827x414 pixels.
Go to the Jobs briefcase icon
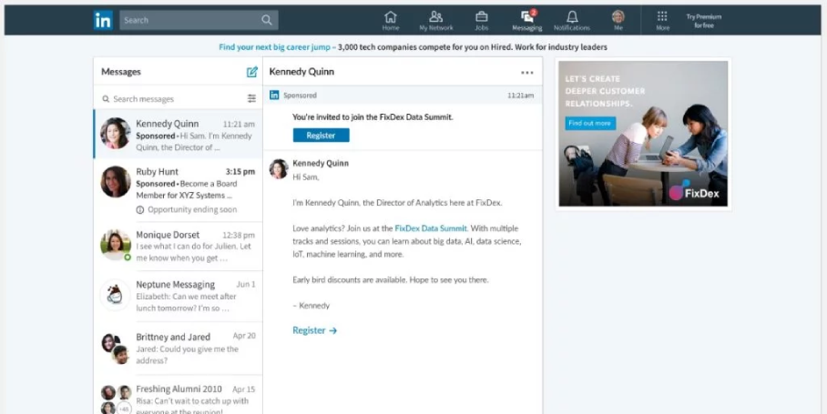tap(482, 20)
